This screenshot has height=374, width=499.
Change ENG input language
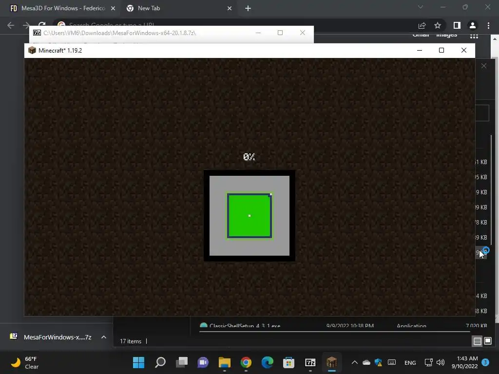pyautogui.click(x=410, y=362)
